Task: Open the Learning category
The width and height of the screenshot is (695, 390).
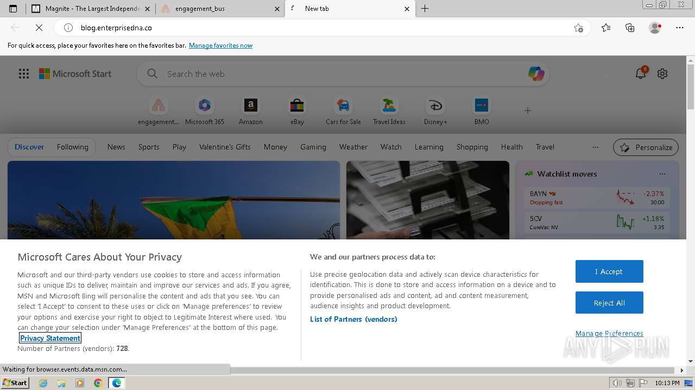Action: [429, 147]
